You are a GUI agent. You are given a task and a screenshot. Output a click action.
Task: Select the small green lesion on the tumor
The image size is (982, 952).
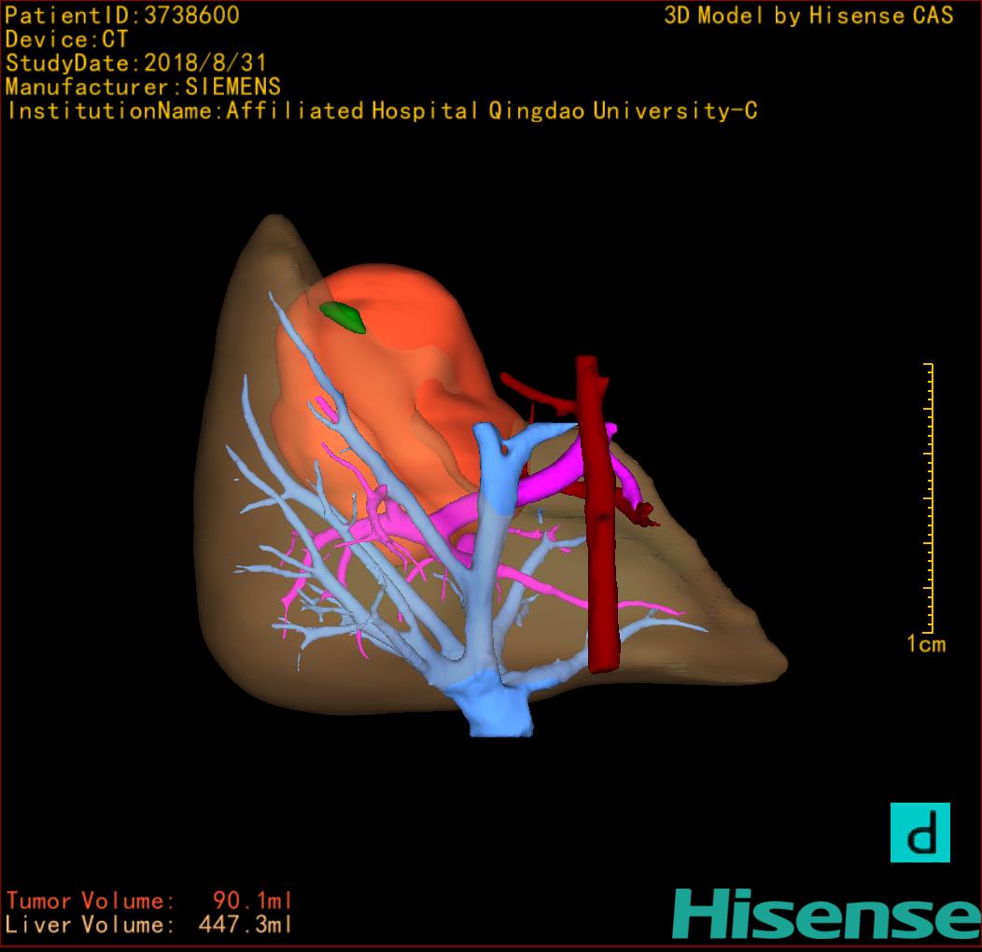tap(343, 316)
